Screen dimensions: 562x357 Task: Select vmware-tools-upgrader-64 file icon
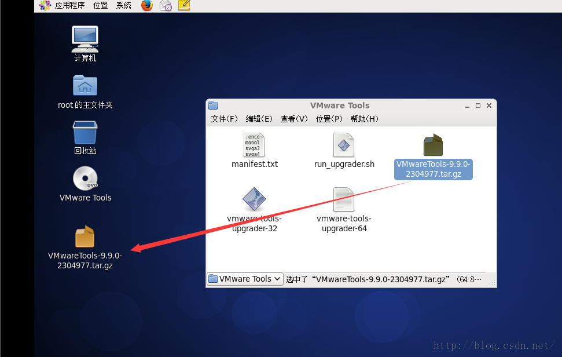click(x=344, y=199)
